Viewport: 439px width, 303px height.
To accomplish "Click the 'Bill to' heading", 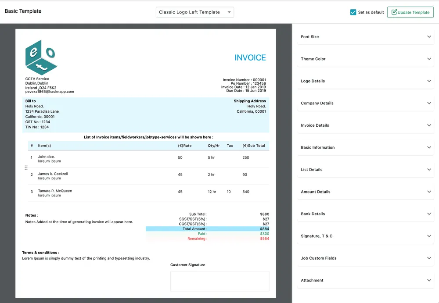I will coord(31,101).
